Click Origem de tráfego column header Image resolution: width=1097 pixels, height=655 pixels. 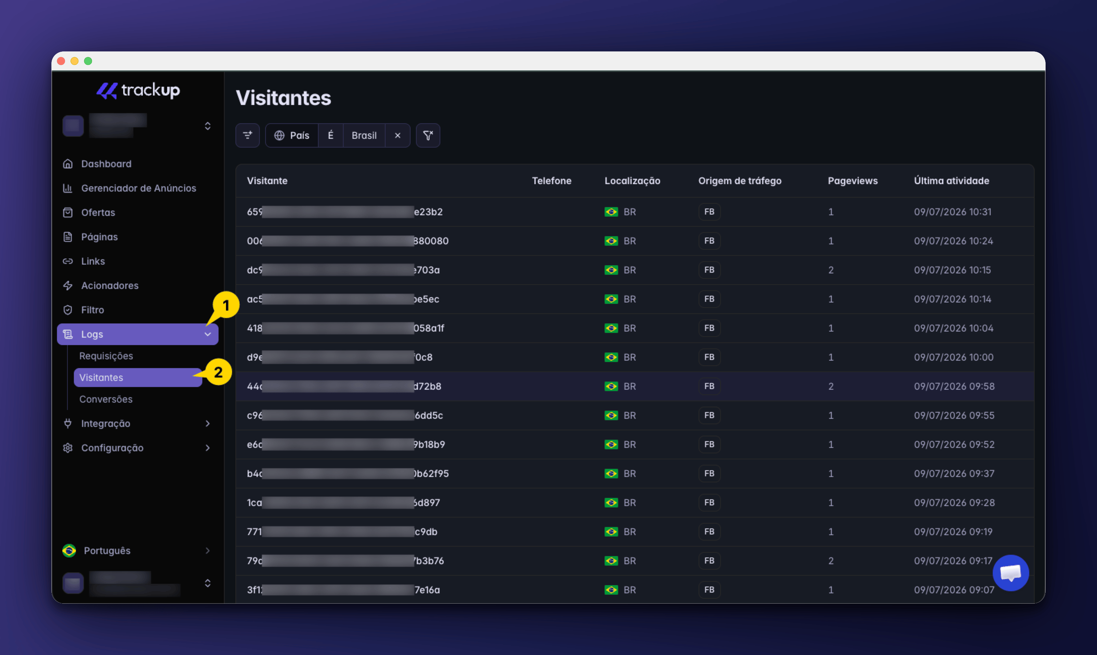point(740,181)
